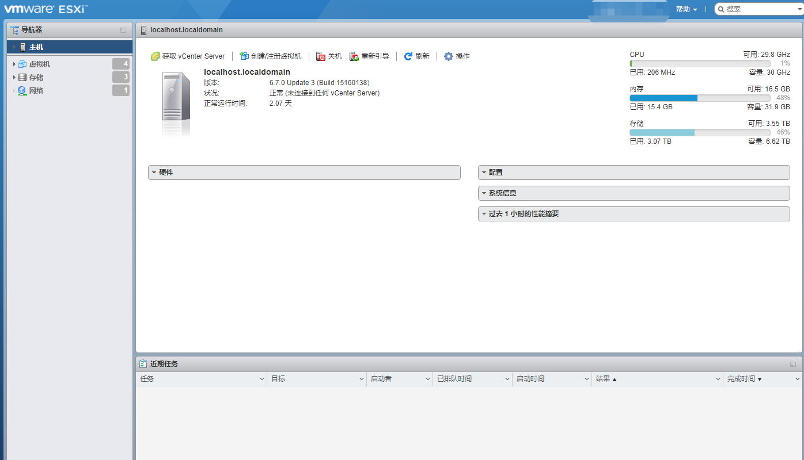
Task: Click the blue 刷新 refresh icon
Action: 408,56
